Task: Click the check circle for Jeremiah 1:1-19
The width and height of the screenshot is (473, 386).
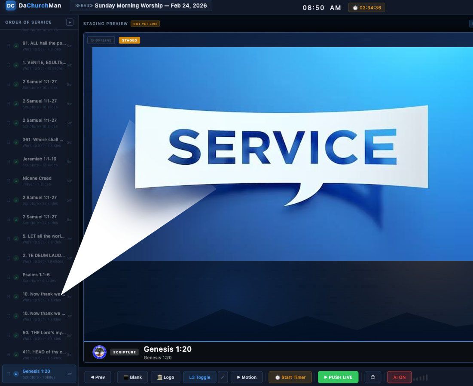Action: [16, 161]
